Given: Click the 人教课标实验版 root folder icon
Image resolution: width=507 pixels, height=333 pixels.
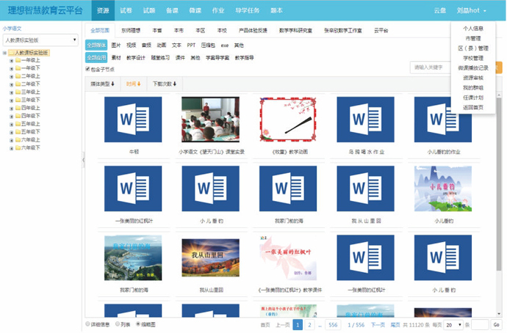Looking at the screenshot, I should click(11, 53).
